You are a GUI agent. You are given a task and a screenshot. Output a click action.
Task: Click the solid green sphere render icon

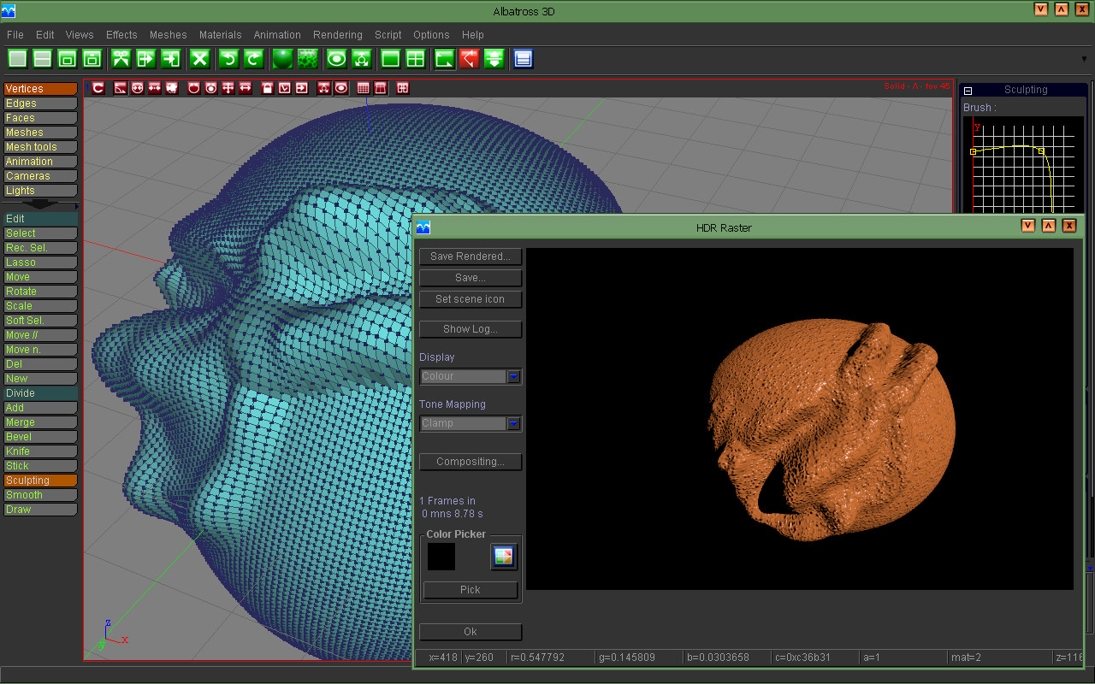282,59
